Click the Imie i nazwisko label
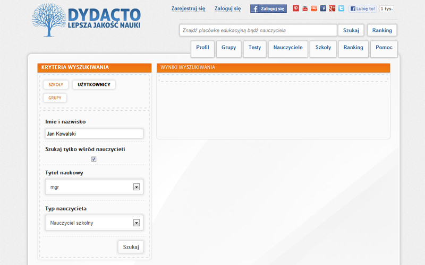The width and height of the screenshot is (425, 265). (65, 122)
